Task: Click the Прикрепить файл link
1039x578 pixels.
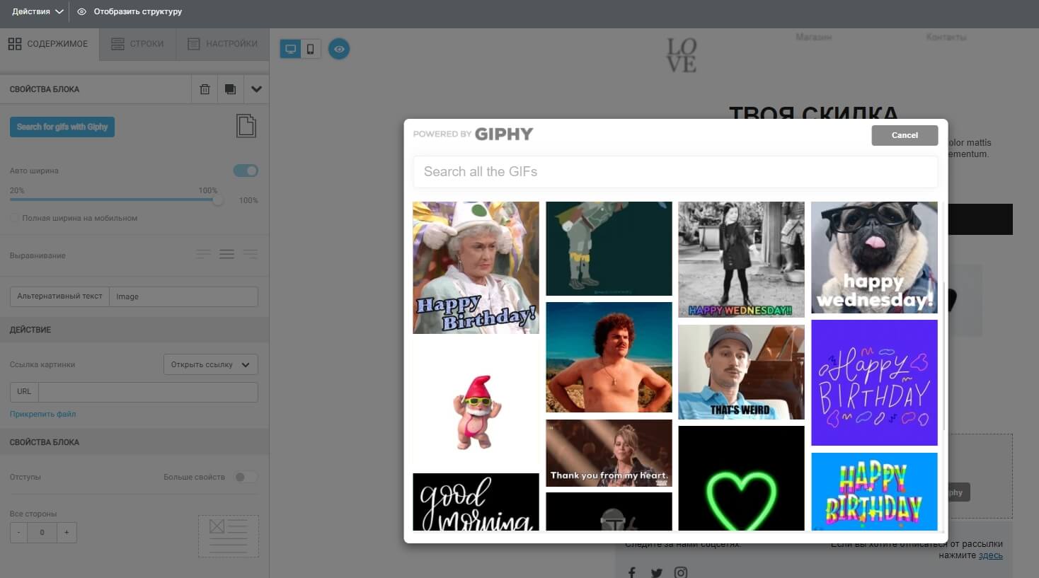Action: pos(42,414)
